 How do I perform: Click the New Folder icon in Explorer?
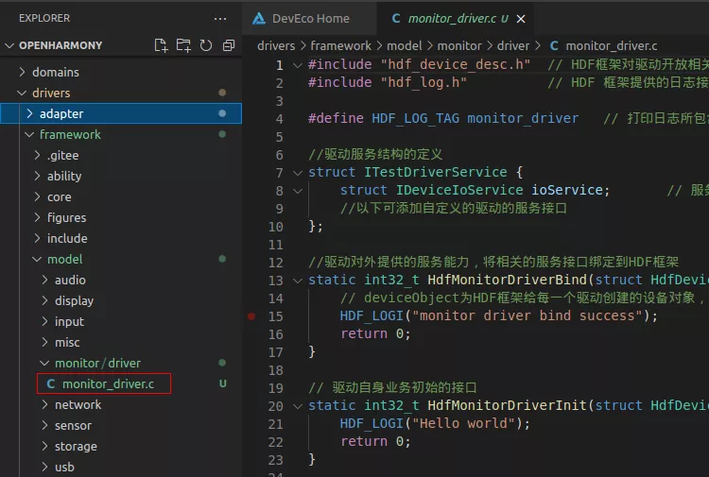pyautogui.click(x=183, y=45)
